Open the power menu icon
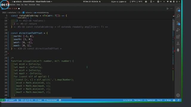 (x=177, y=1)
